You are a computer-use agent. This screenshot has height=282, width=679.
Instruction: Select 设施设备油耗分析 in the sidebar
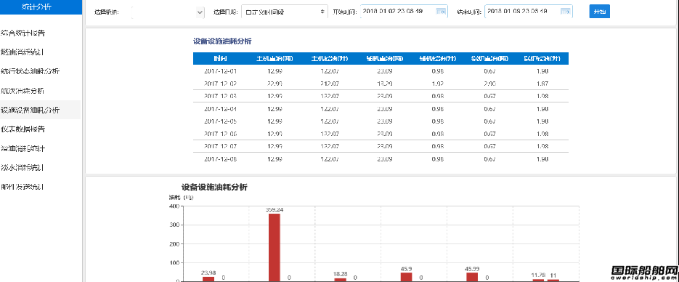[31, 110]
